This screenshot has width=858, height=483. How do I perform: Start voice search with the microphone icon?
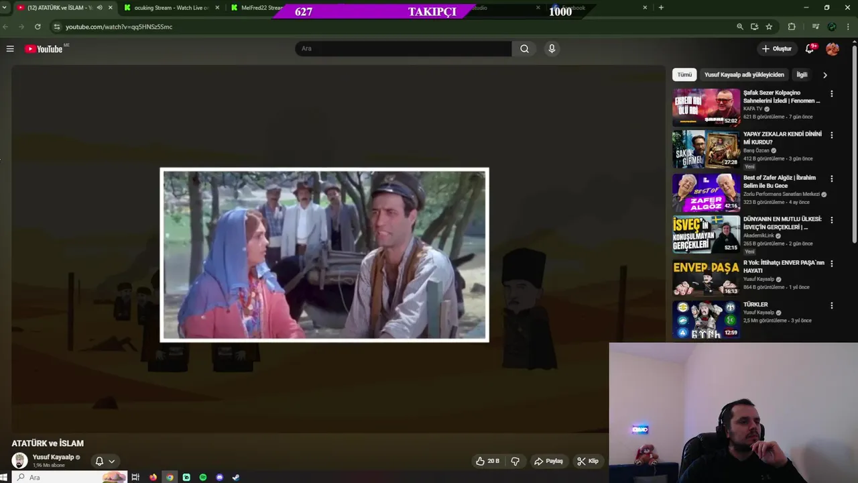coord(552,48)
